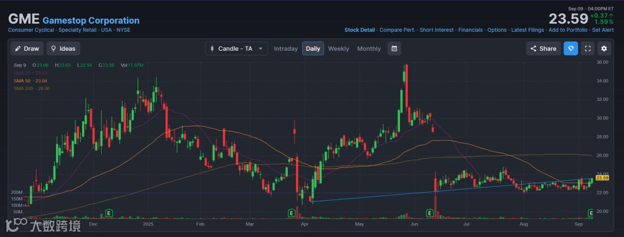
Task: Select the Daily timeframe tab
Action: (313, 48)
